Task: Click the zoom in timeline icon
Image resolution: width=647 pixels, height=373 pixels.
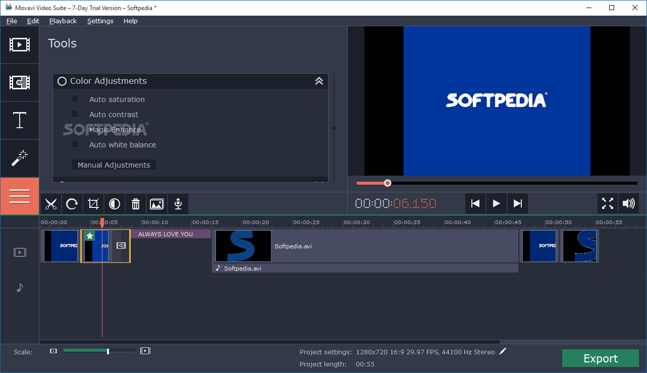Action: pyautogui.click(x=145, y=351)
